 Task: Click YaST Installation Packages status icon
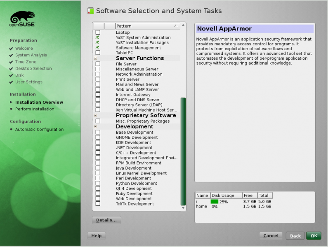pos(98,43)
